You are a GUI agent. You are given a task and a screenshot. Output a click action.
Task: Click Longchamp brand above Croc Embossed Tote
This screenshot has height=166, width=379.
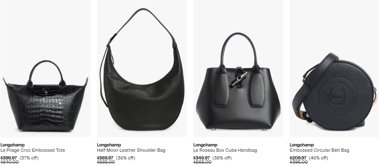[13, 145]
